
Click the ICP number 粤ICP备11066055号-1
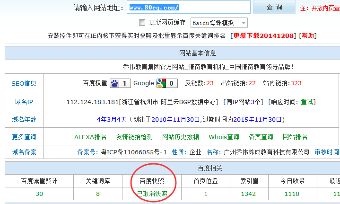click(x=134, y=152)
